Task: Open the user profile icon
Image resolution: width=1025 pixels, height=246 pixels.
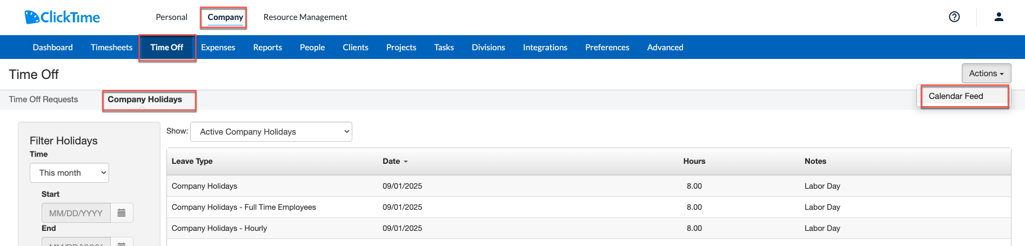Action: 999,17
